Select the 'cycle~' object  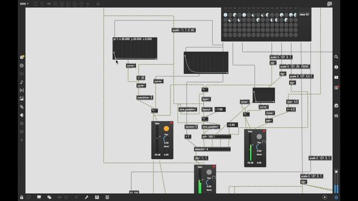(x=142, y=85)
